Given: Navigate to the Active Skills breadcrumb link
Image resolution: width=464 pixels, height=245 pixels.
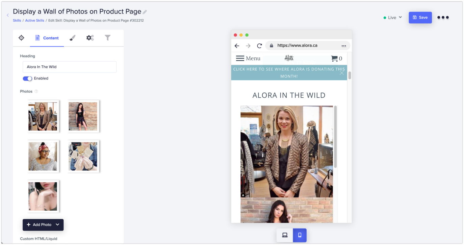Looking at the screenshot, I should [35, 20].
